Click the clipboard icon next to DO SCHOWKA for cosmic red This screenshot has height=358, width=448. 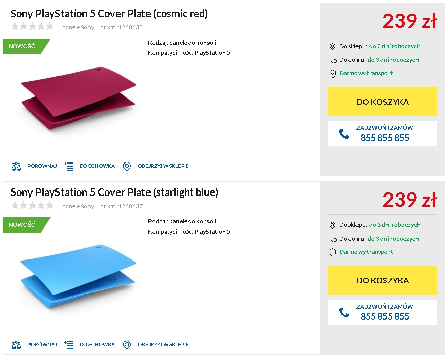[x=69, y=166]
